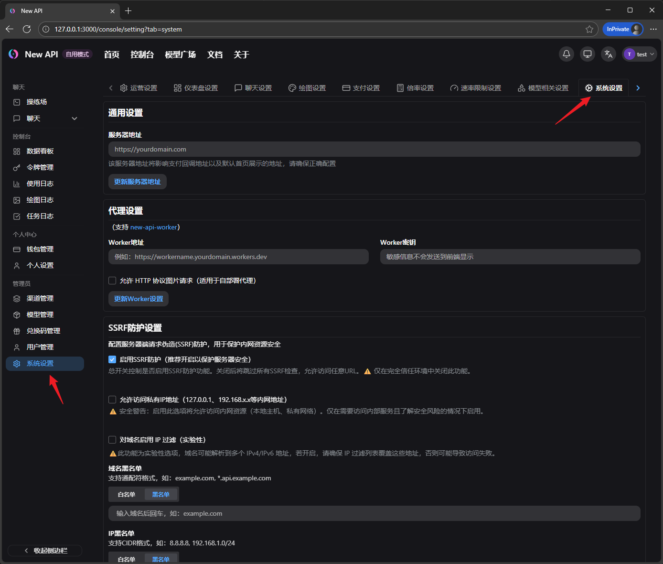Favorite this page with the star icon
Screen dimensions: 663x564
[x=589, y=29]
